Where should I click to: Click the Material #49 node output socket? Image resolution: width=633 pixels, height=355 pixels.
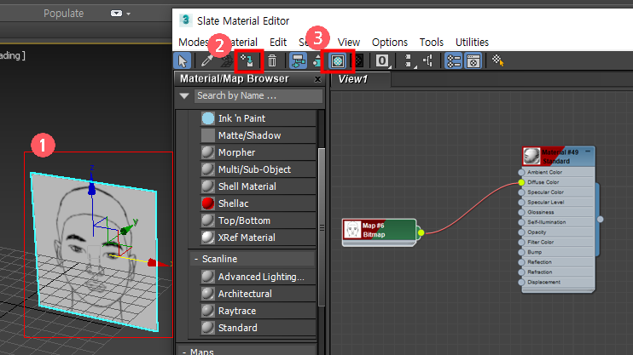[601, 219]
